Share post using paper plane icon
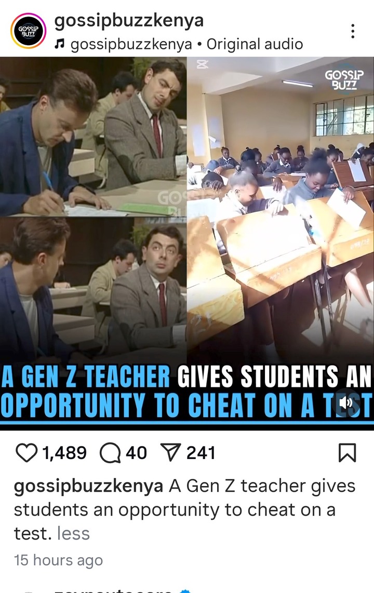374x593 pixels. (170, 452)
